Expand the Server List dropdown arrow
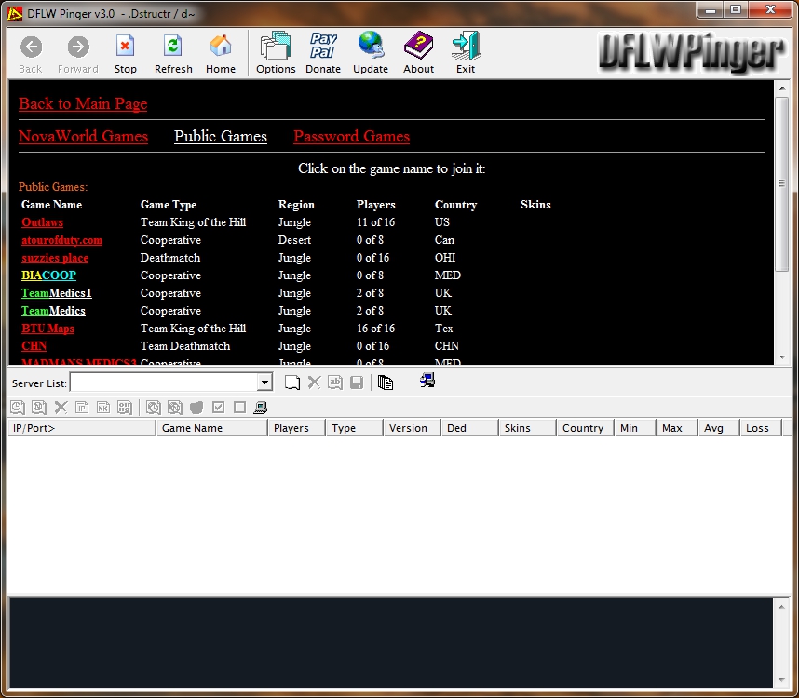Viewport: 799px width, 698px height. tap(264, 383)
